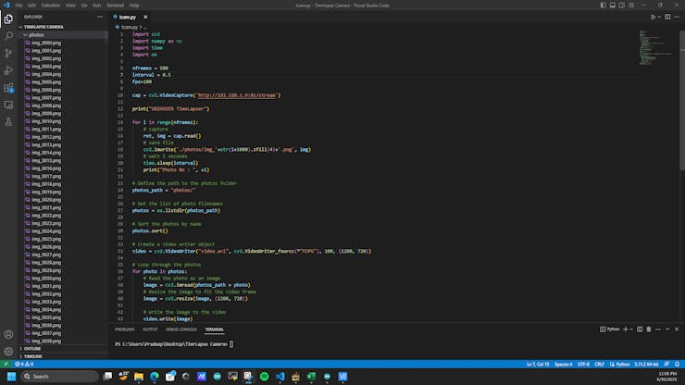Viewport: 685px width, 385px height.
Task: Open the Extensions view
Action: tap(8, 88)
